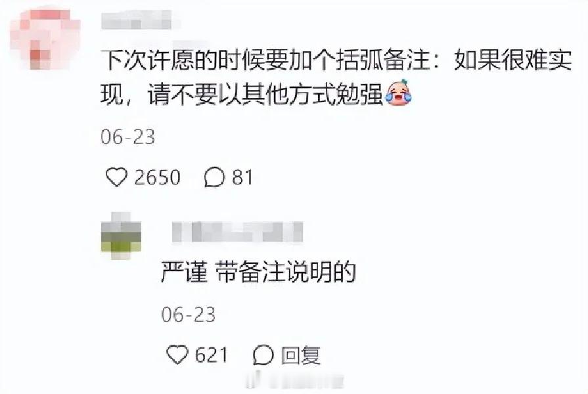Viewport: 588px width, 394px height.
Task: Click the speech bubble icon beside 回复
Action: point(263,355)
